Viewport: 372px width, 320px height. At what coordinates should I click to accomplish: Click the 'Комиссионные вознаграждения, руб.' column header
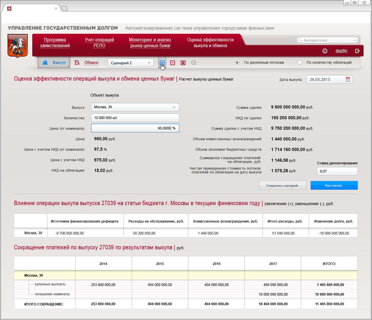click(225, 221)
